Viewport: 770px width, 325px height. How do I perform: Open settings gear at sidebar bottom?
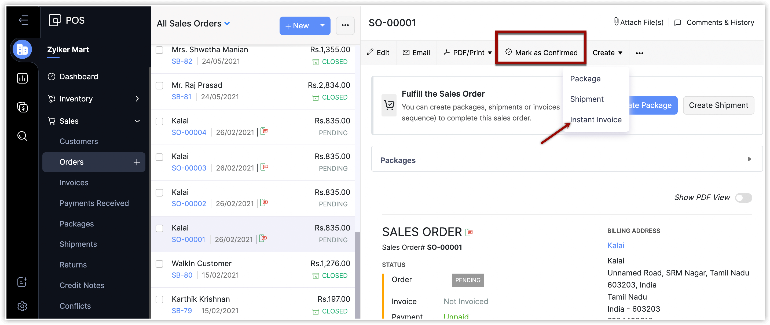23,306
